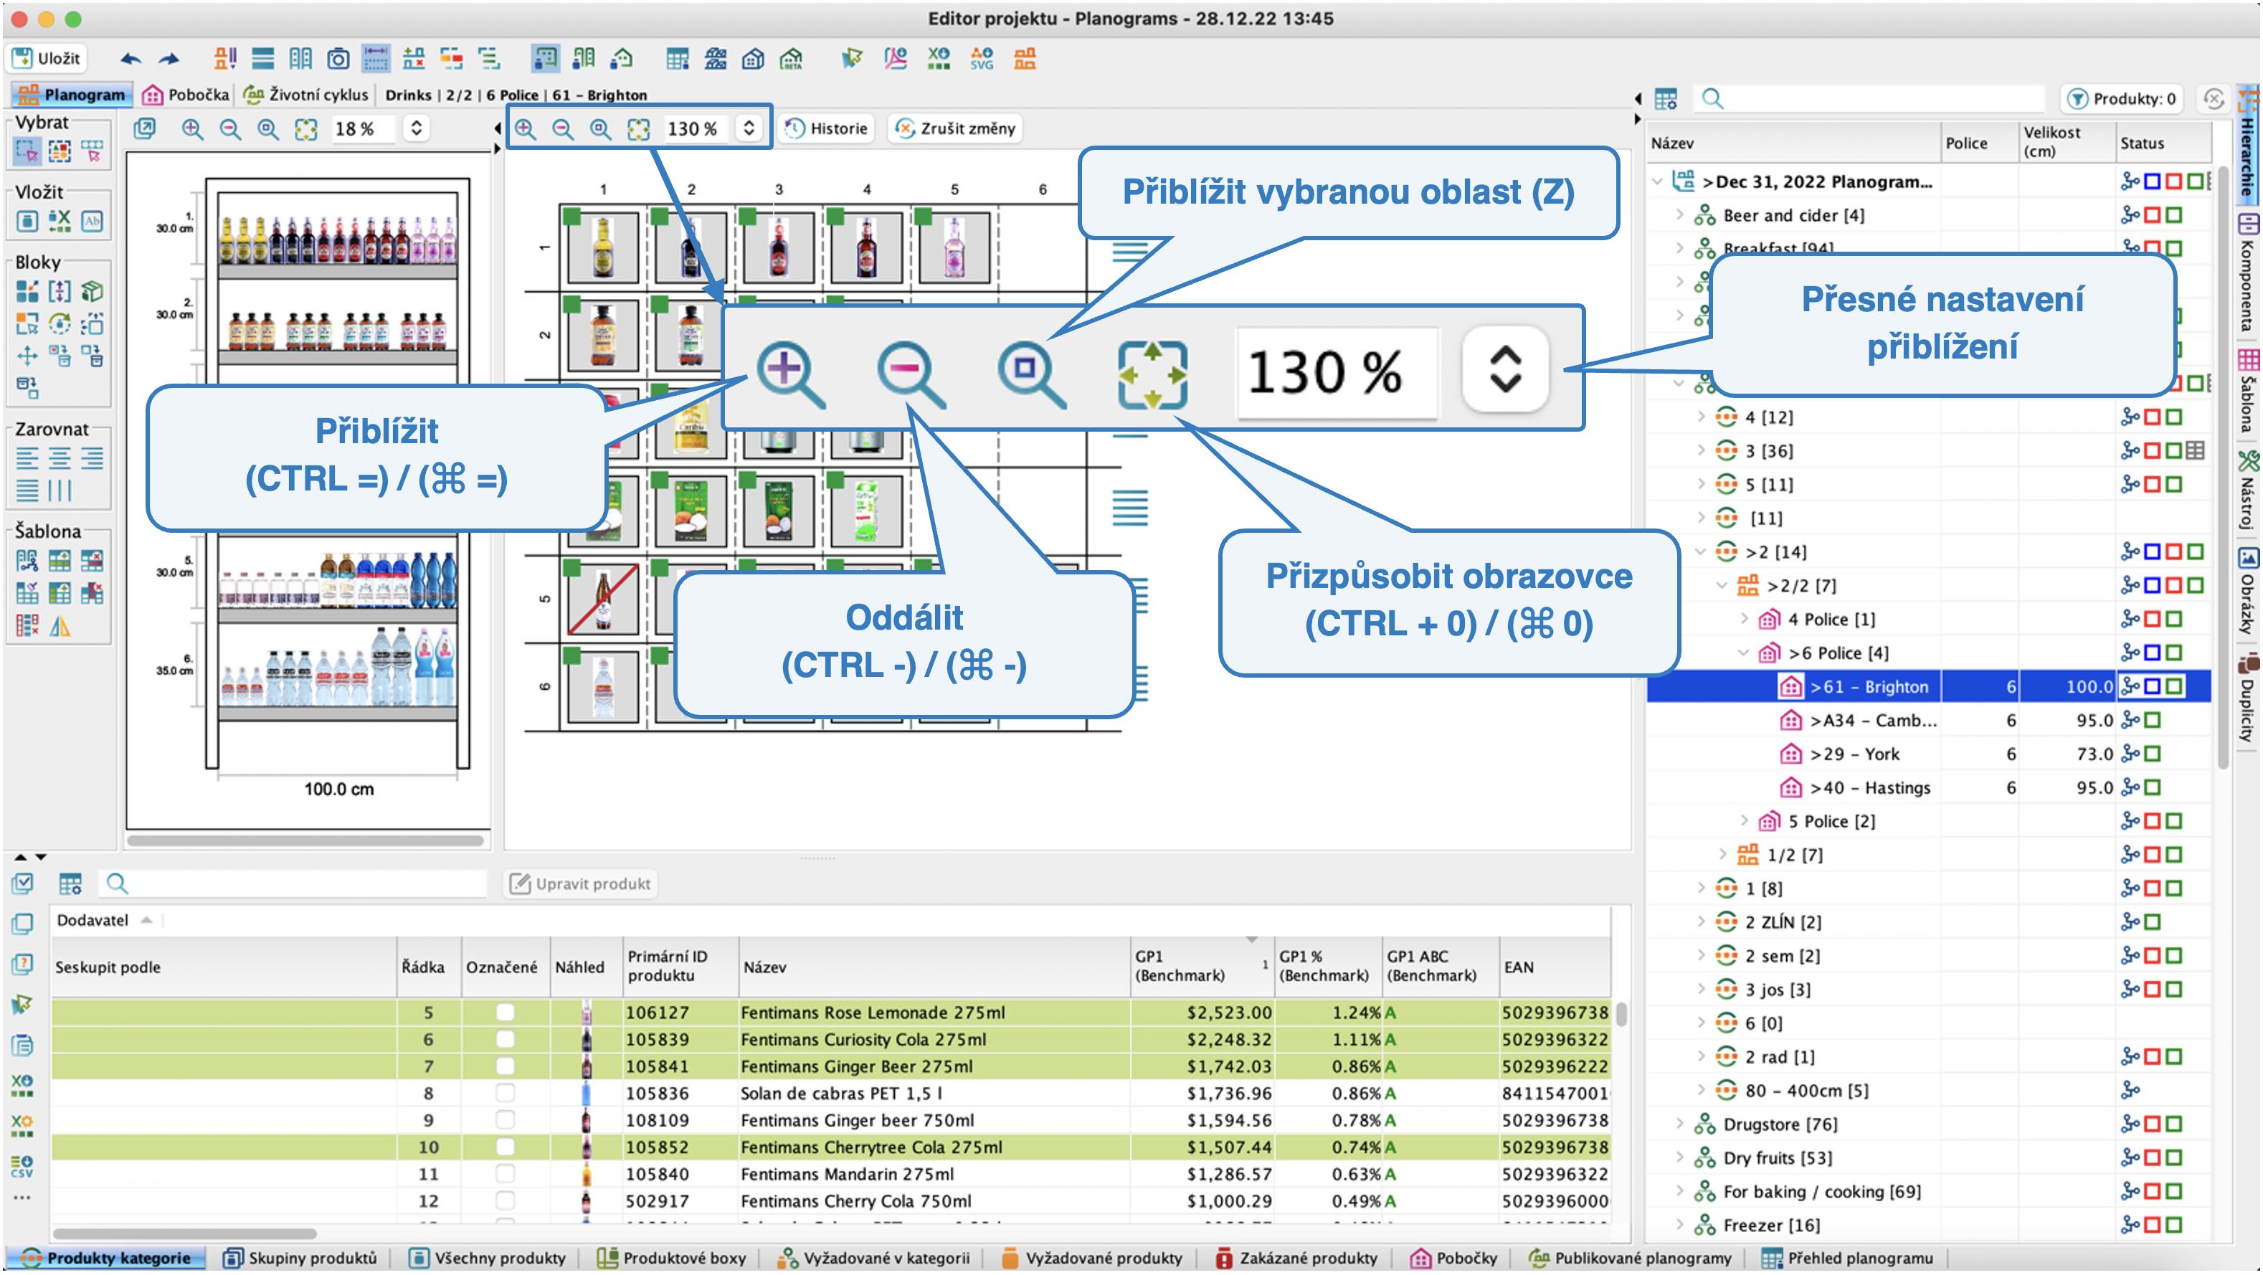Toggle the shelf dimensions ruler toolbar icon
This screenshot has width=2263, height=1275.
(376, 59)
